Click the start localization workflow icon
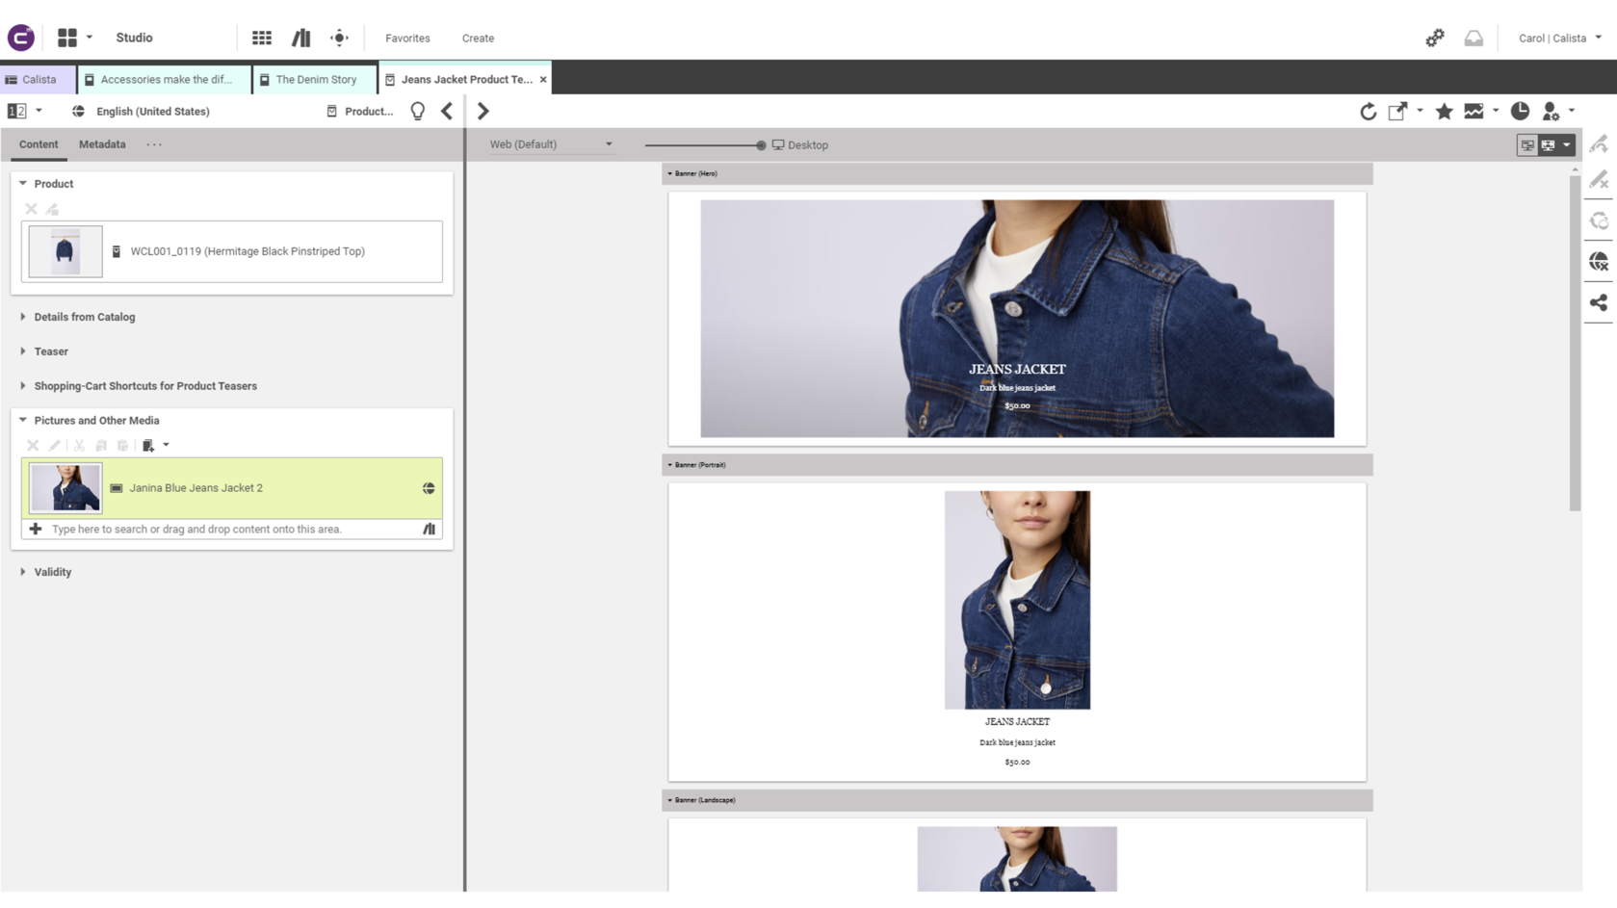The image size is (1617, 908). [x=1599, y=221]
